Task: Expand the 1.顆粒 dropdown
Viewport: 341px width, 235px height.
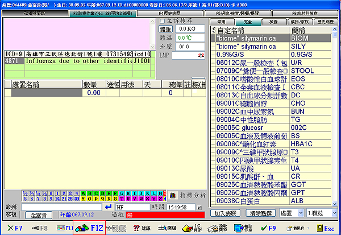Action: [x=334, y=212]
